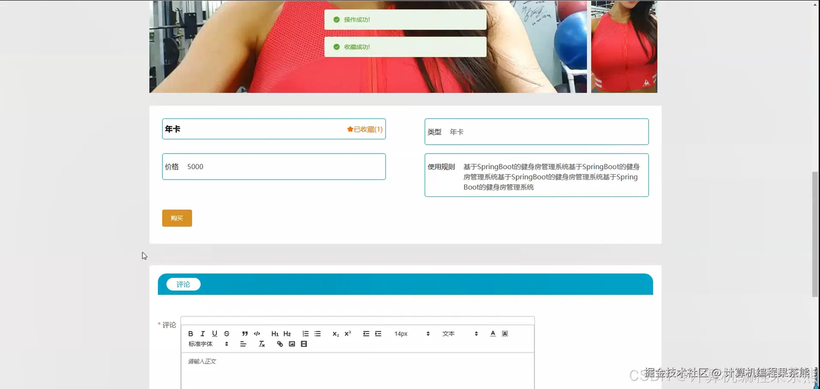Viewport: 820px width, 389px height.
Task: Insert a video using the video icon
Action: 303,344
